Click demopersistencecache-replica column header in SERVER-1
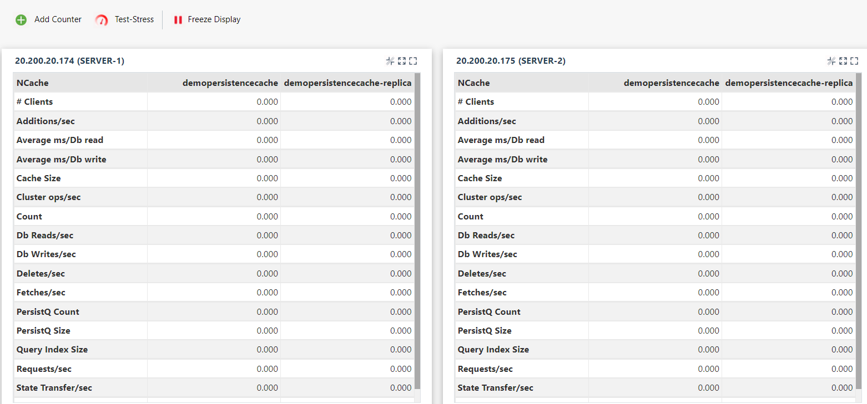Viewport: 867px width, 404px height. 348,83
